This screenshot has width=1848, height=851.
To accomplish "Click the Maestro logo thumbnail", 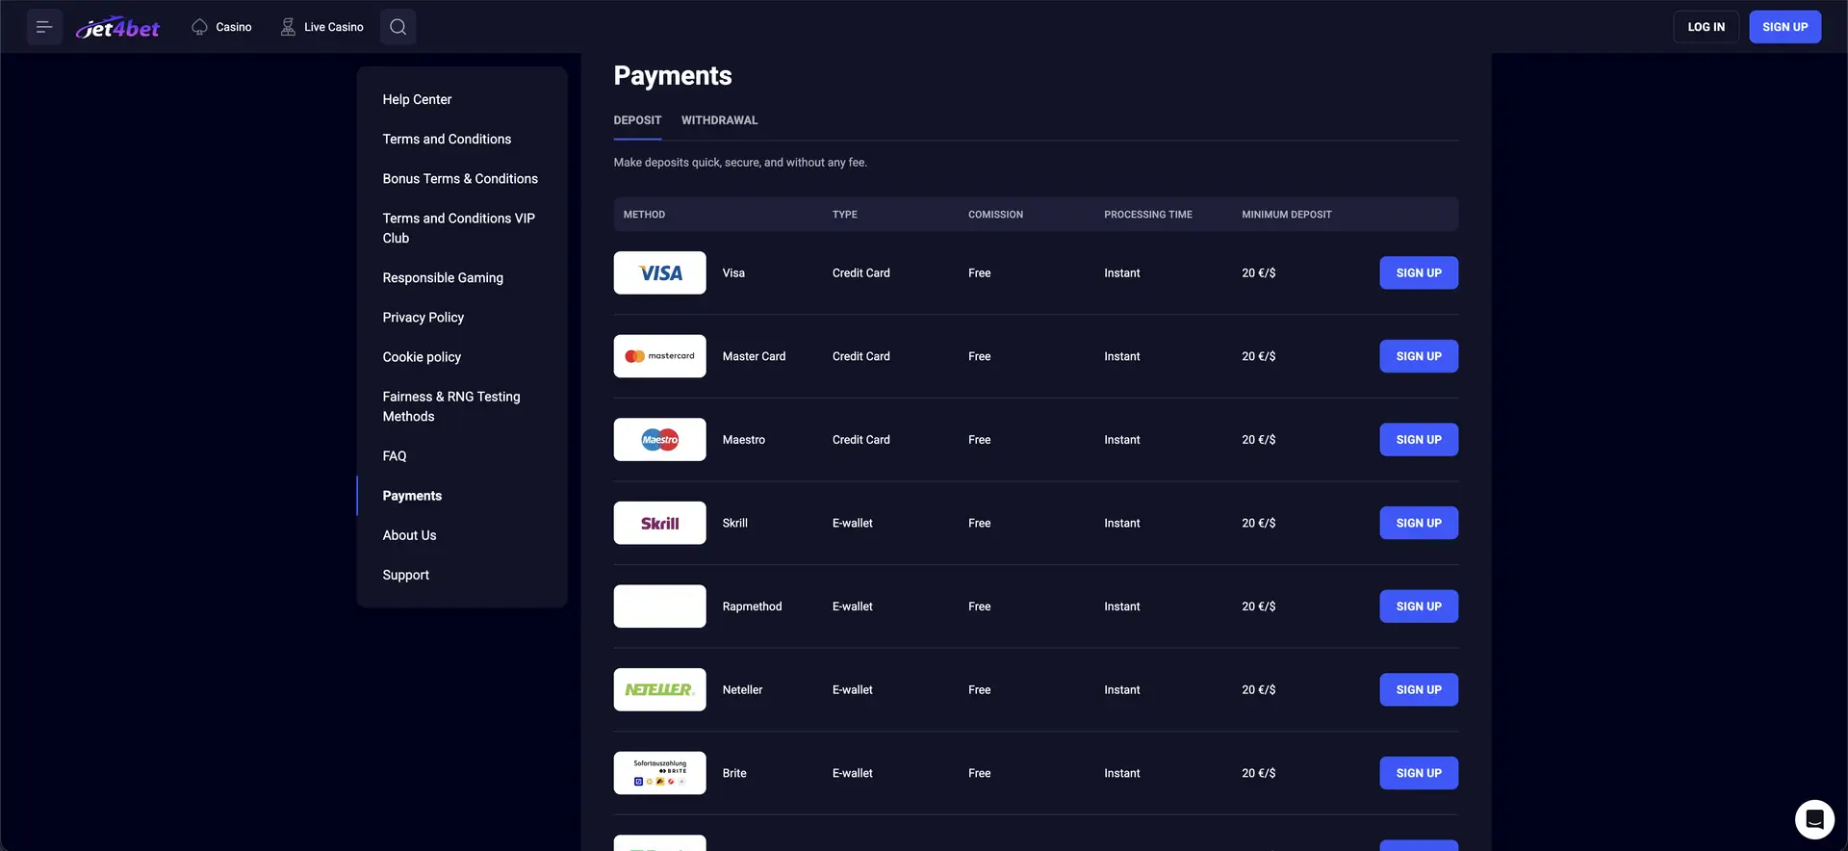I will [659, 440].
